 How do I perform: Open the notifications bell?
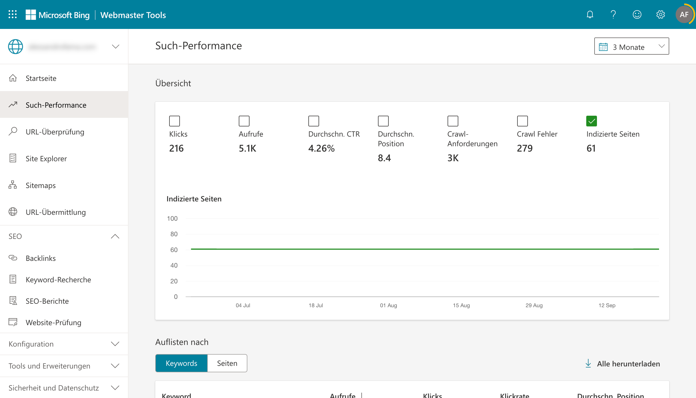(590, 14)
